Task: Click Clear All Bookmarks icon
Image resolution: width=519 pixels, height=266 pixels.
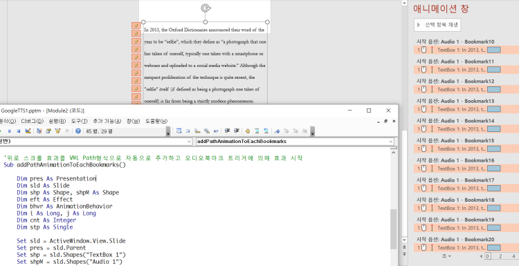Action: tap(305, 131)
